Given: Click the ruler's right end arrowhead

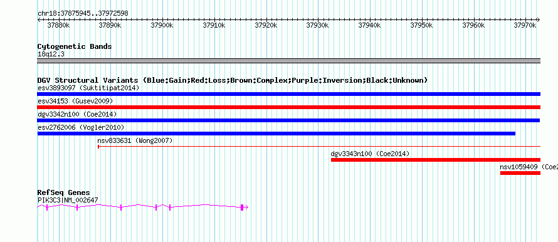Looking at the screenshot, I should pos(538,19).
